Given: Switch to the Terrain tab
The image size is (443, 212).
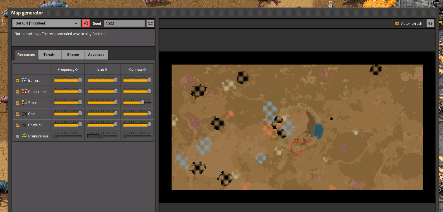Looking at the screenshot, I should coord(49,55).
